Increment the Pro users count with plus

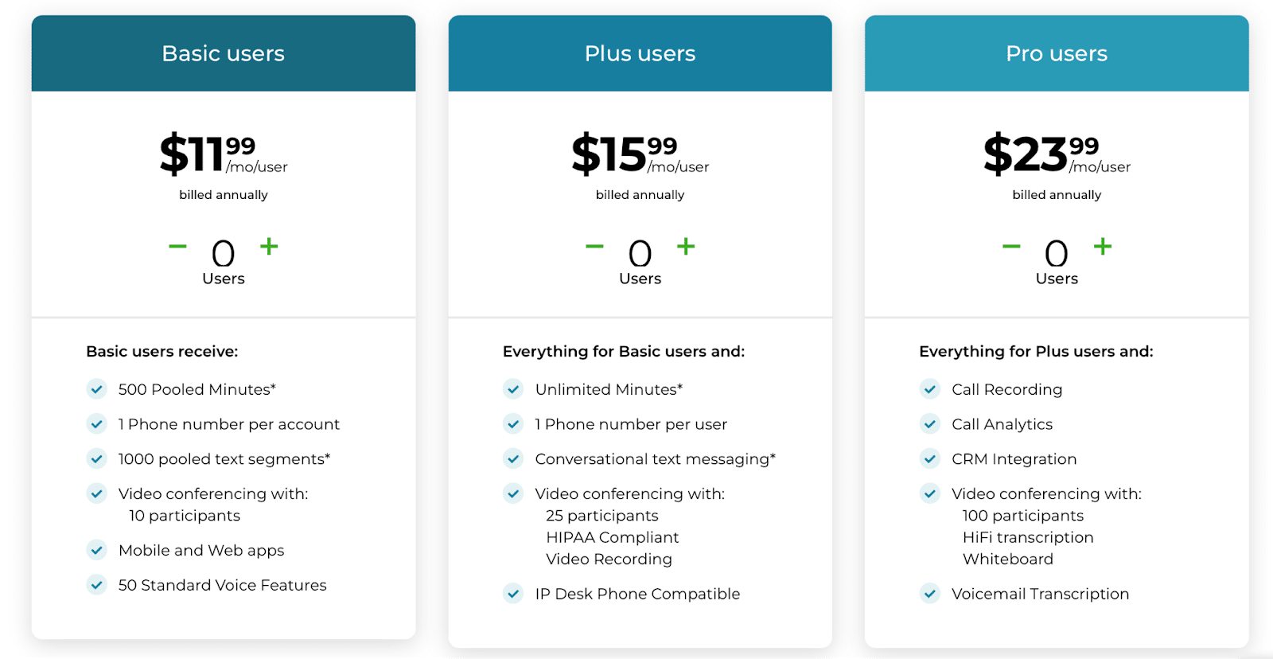point(1104,247)
